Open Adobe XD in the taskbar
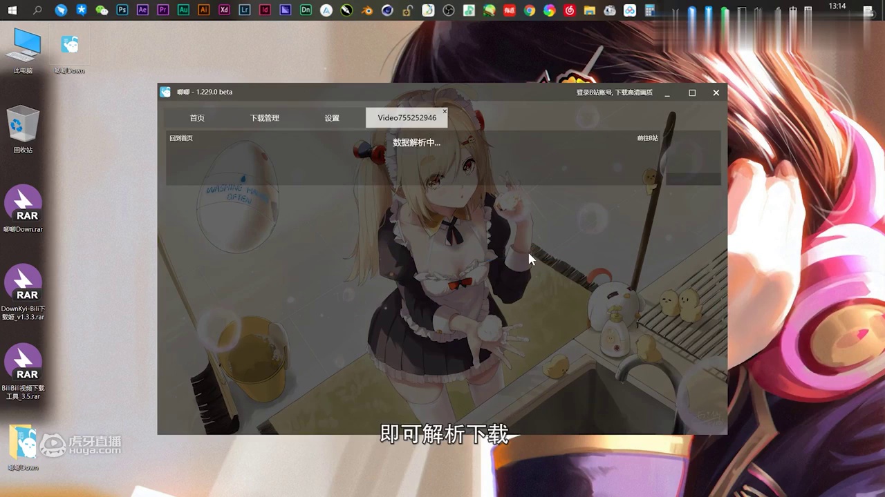The height and width of the screenshot is (497, 885). pos(224,10)
